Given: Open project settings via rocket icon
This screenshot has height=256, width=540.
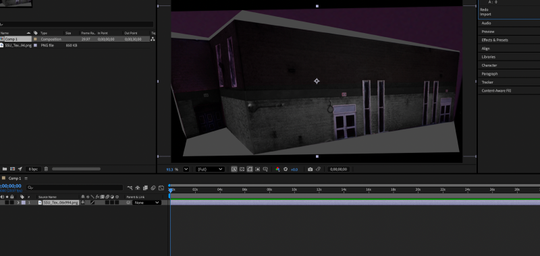Looking at the screenshot, I should click(x=20, y=169).
